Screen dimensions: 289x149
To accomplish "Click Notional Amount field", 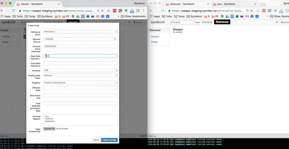I will [x=80, y=39].
